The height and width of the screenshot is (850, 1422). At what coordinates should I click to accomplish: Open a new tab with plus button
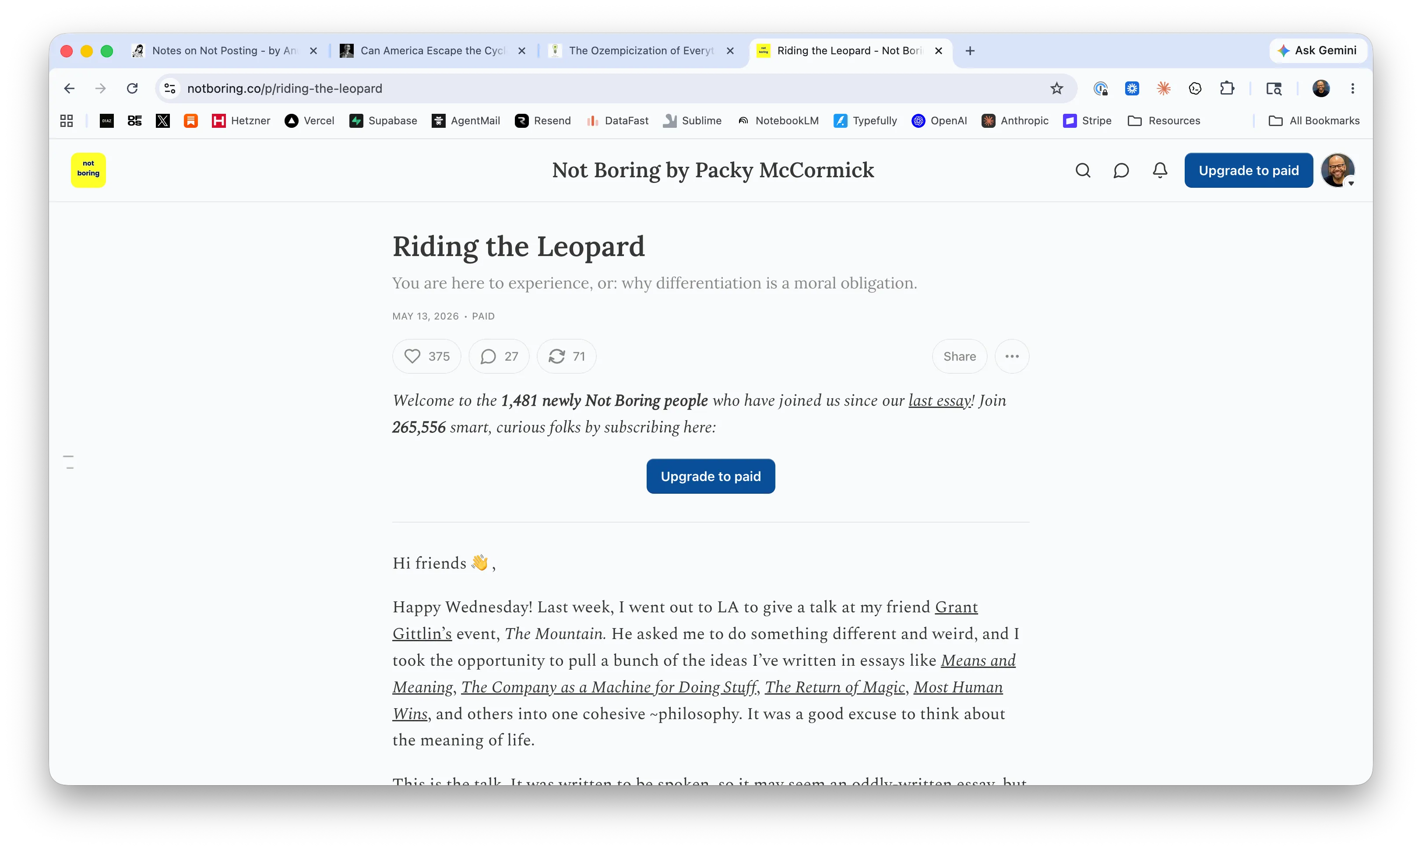click(x=970, y=51)
